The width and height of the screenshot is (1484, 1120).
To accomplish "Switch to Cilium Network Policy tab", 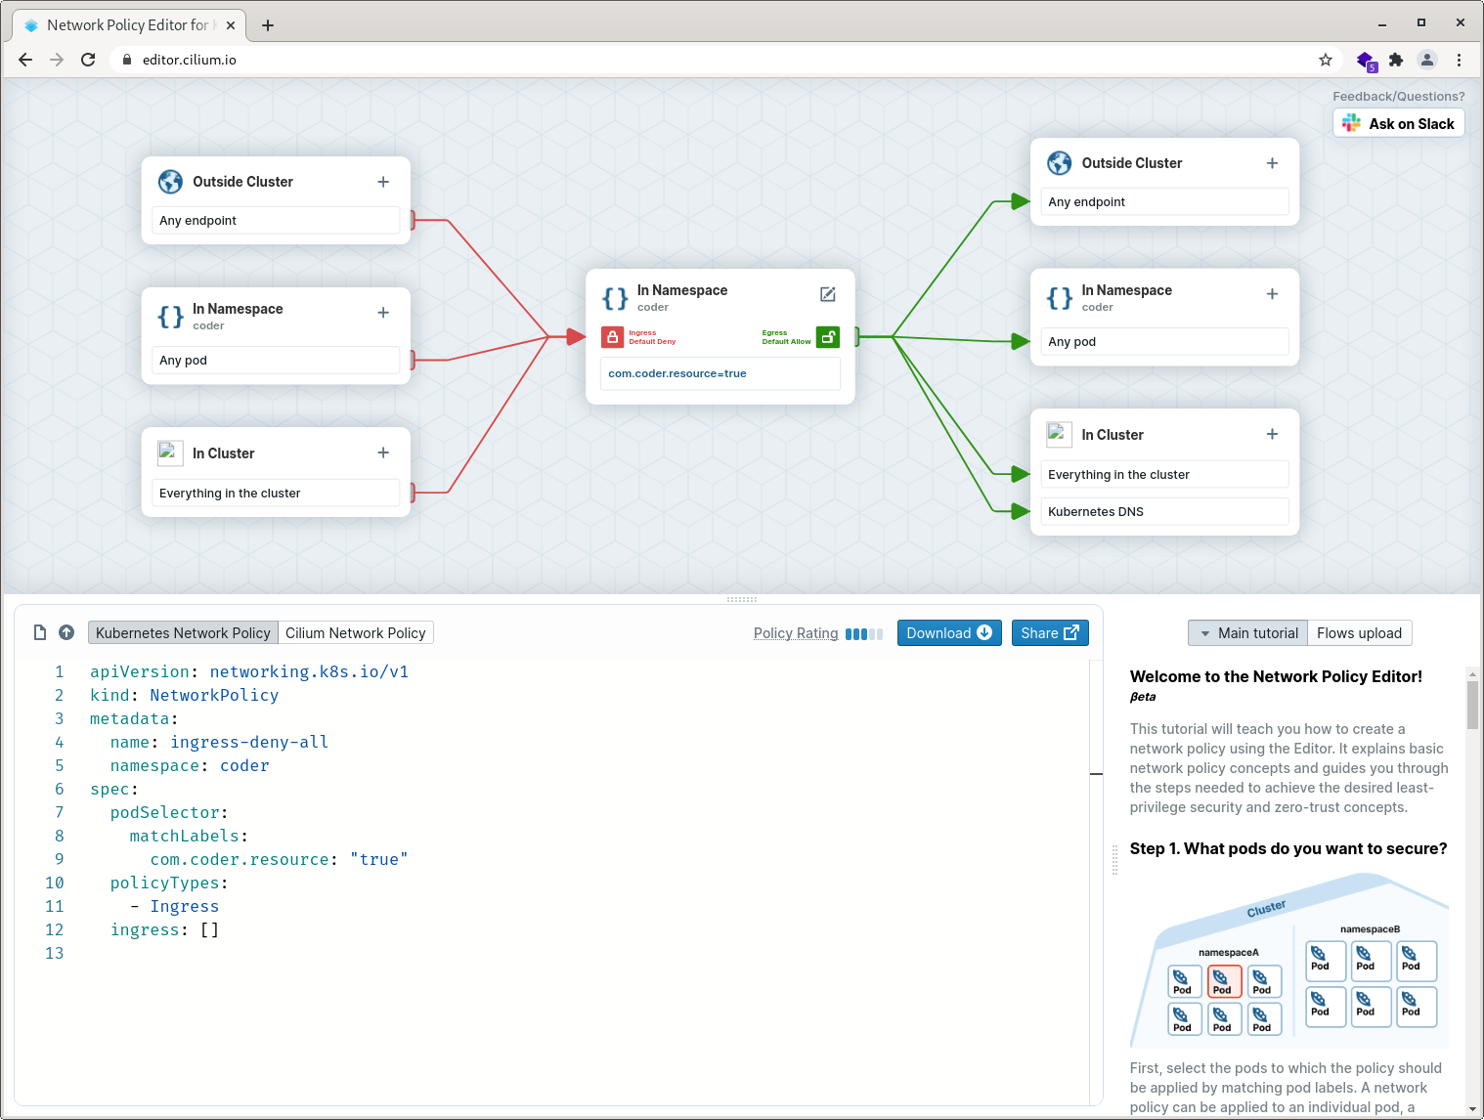I will coord(356,633).
